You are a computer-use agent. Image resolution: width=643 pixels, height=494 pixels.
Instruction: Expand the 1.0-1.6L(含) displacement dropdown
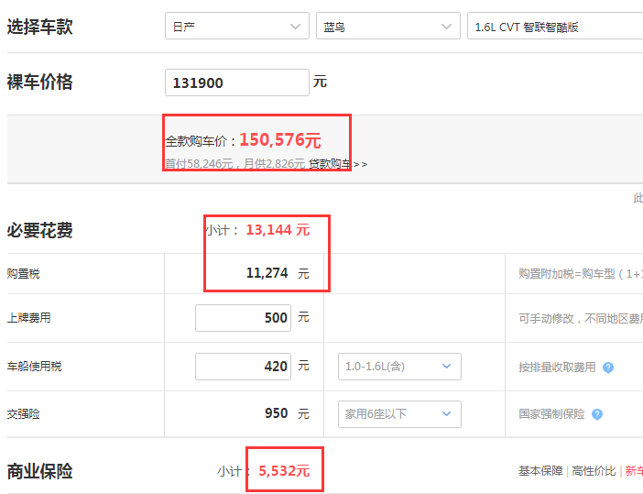(x=399, y=367)
